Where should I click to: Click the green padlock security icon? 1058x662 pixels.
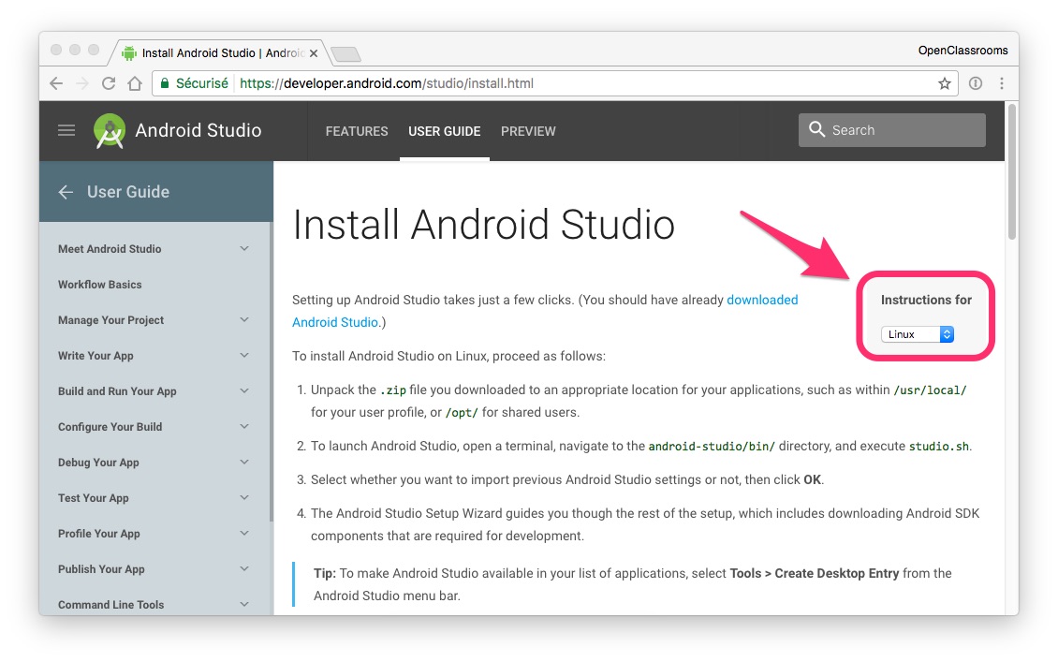click(164, 83)
